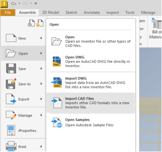Click the New document page icon
The height and width of the screenshot is (152, 162).
point(11,38)
